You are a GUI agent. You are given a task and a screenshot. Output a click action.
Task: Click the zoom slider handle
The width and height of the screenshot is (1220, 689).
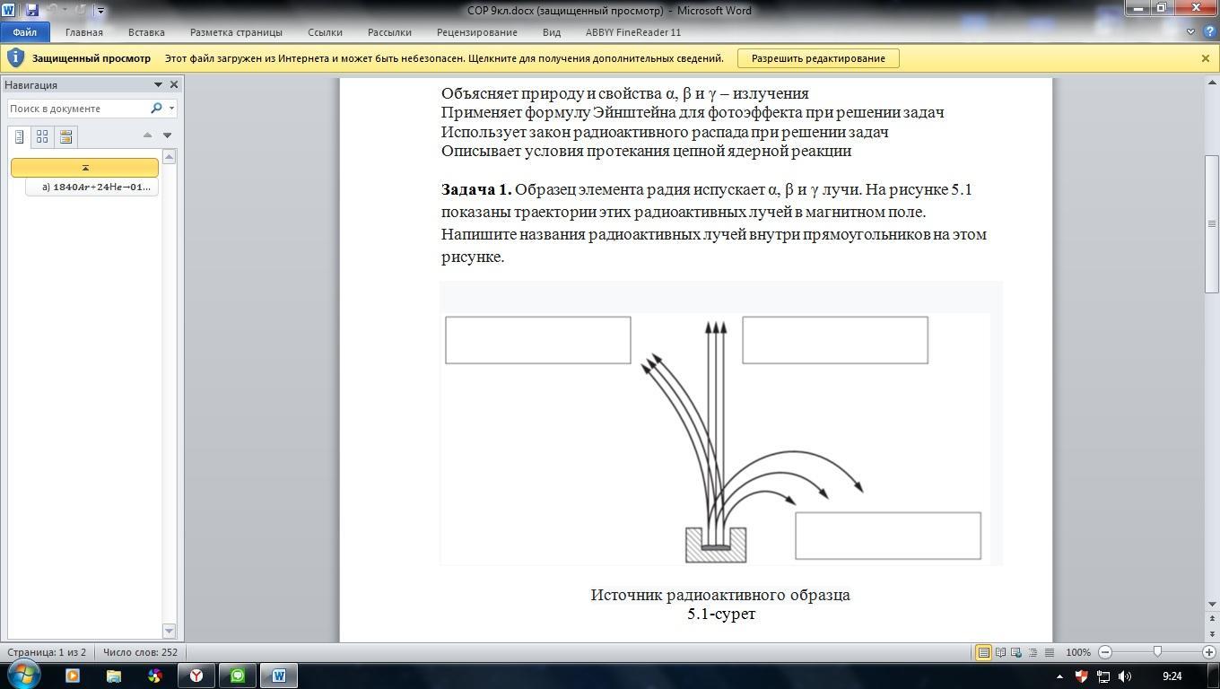(x=1157, y=652)
